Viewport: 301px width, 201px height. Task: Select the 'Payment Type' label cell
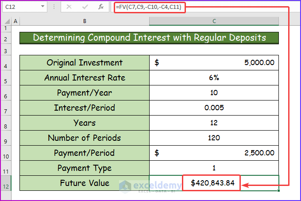(x=85, y=168)
